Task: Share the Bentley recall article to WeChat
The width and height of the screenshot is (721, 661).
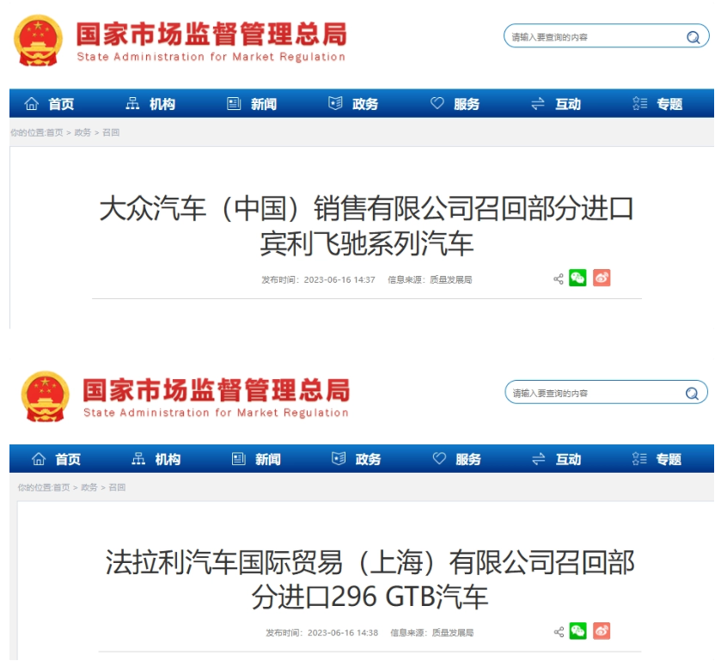Action: [x=577, y=278]
